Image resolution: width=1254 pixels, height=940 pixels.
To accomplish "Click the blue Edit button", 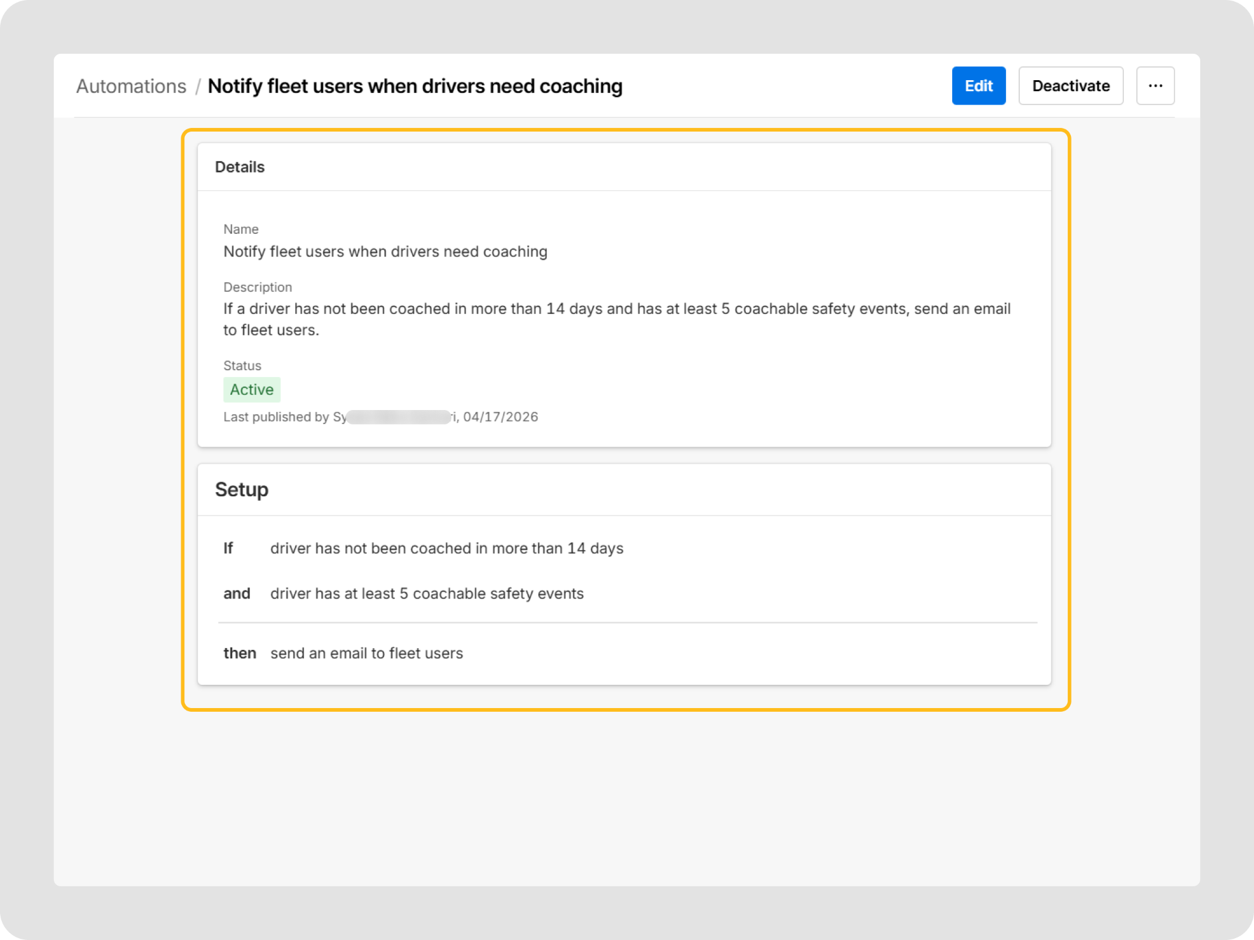I will click(x=978, y=86).
